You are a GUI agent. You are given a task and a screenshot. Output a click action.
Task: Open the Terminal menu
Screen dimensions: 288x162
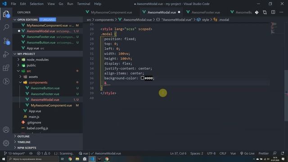pyautogui.click(x=84, y=4)
